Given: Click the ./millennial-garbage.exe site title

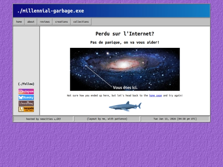Looking at the screenshot, I should click(x=51, y=11).
